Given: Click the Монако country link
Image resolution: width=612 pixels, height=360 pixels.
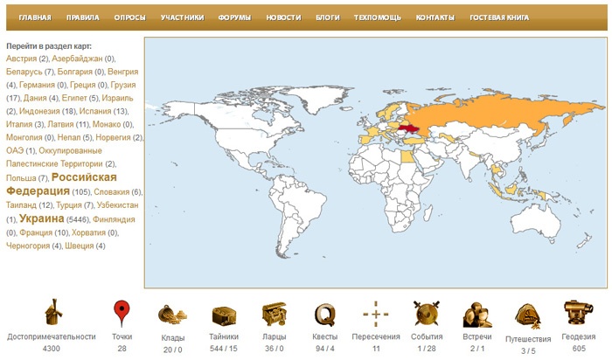Looking at the screenshot, I should coord(107,124).
